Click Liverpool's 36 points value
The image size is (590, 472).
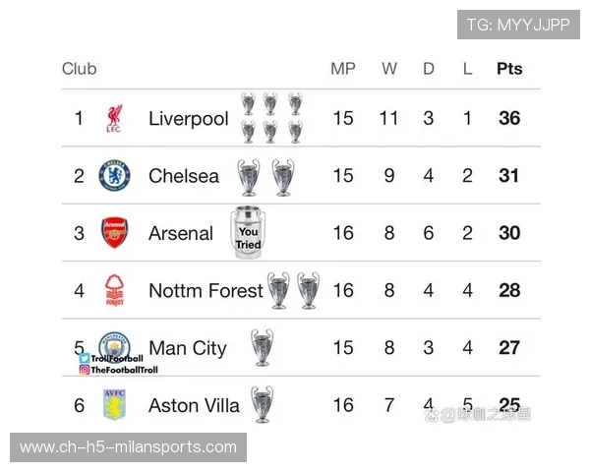point(509,119)
